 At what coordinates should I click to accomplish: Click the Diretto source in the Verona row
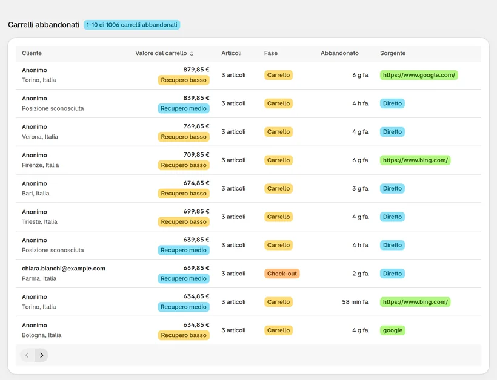pos(392,132)
